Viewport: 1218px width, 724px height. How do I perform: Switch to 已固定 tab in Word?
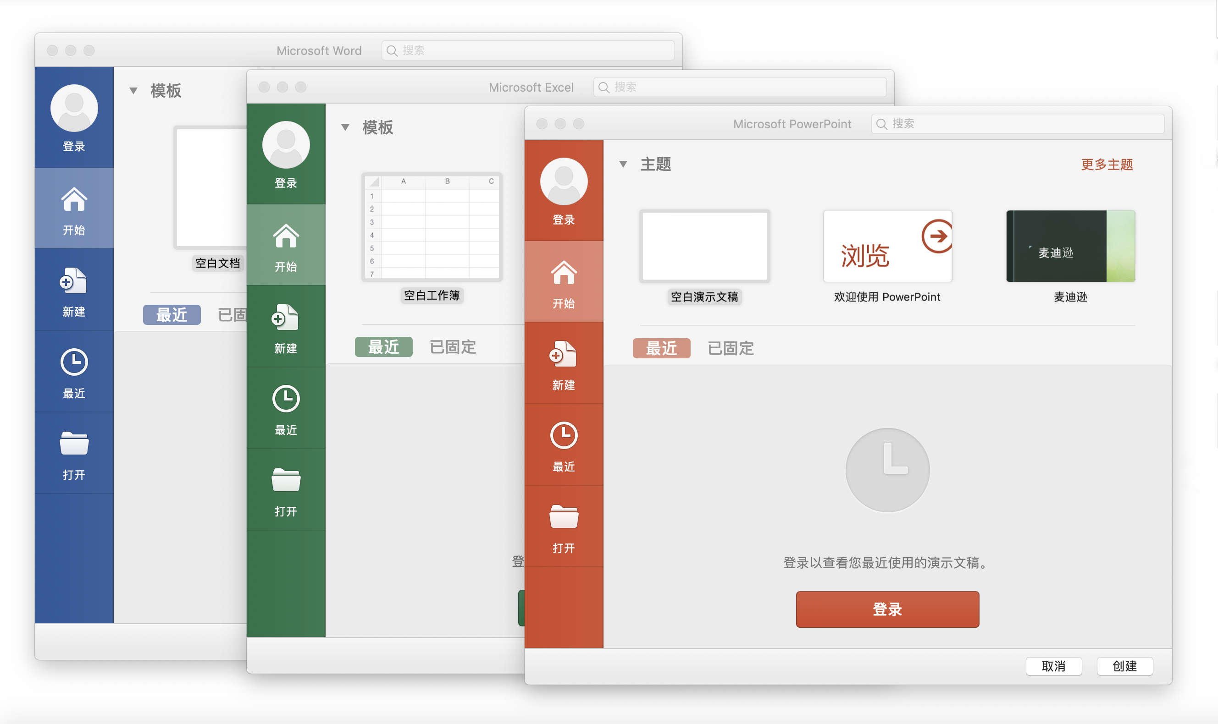[233, 315]
